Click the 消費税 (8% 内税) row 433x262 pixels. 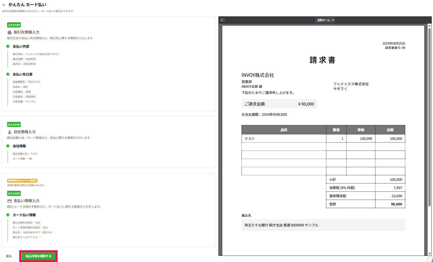(365, 188)
